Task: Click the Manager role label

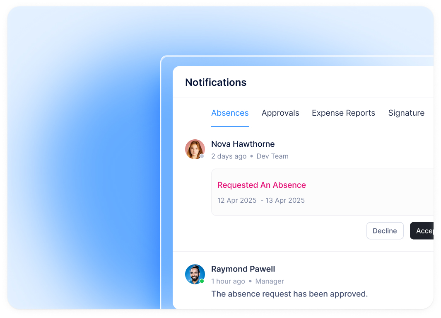Action: click(270, 281)
